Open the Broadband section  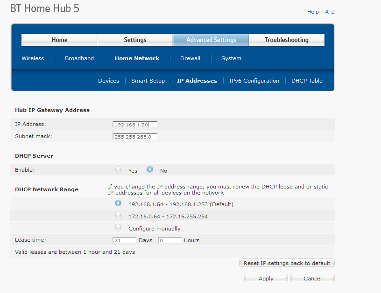coord(79,59)
